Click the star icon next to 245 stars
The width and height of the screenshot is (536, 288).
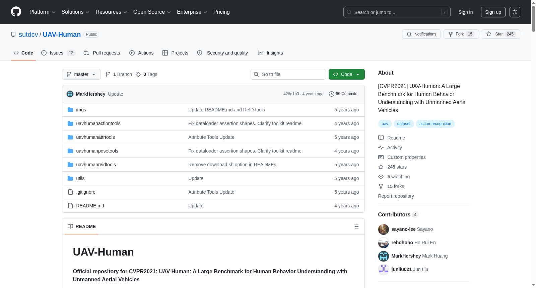[x=381, y=167]
